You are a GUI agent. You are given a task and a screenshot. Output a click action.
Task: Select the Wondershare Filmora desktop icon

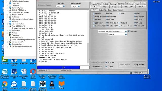point(52,77)
